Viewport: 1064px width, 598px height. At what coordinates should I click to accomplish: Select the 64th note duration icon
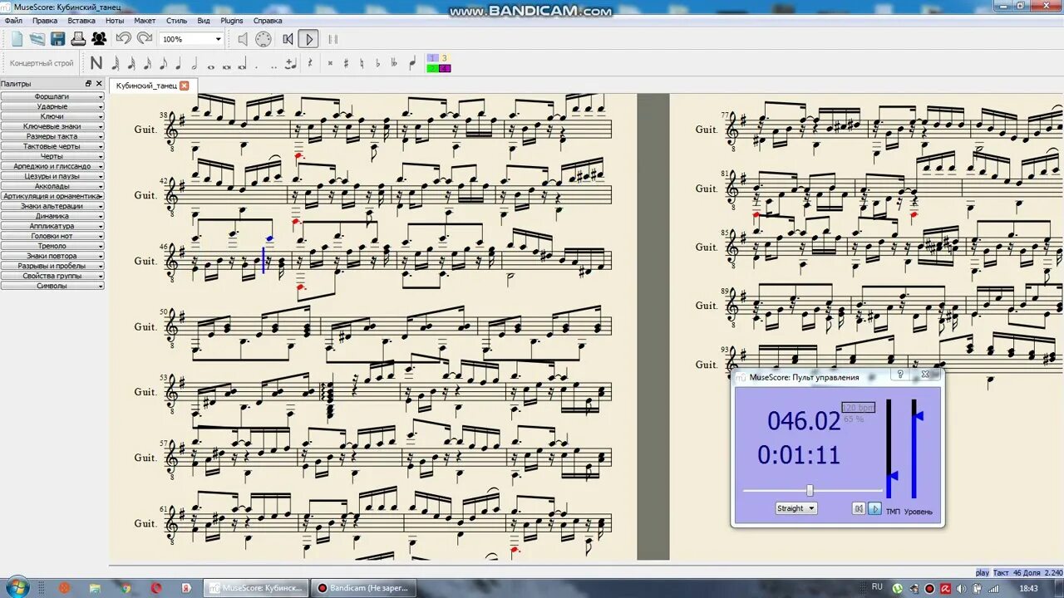pyautogui.click(x=116, y=63)
